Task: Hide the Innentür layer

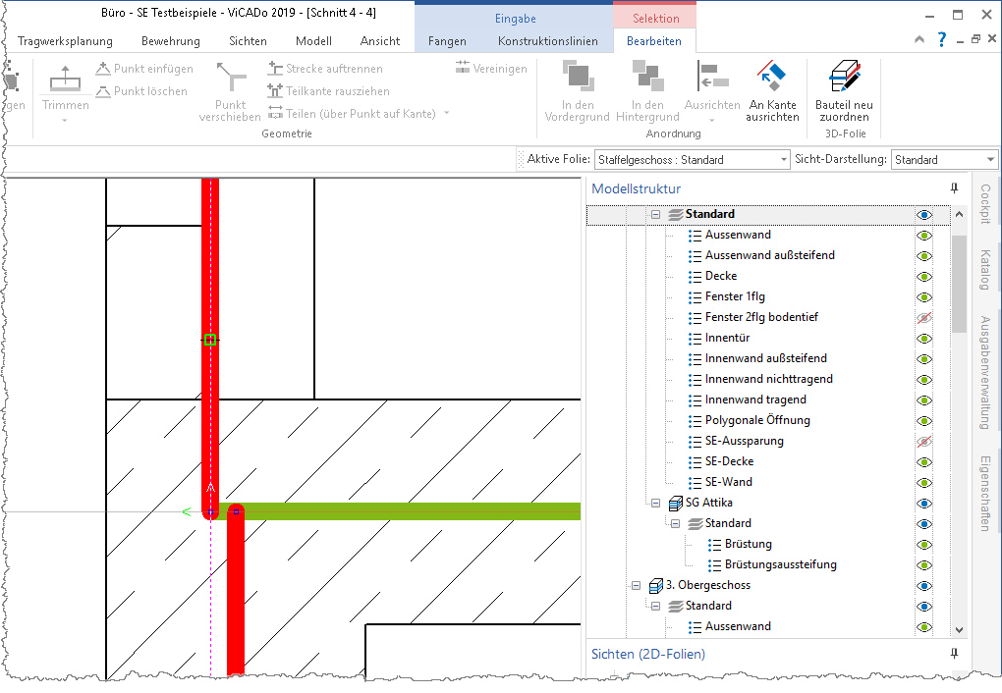Action: [x=924, y=339]
